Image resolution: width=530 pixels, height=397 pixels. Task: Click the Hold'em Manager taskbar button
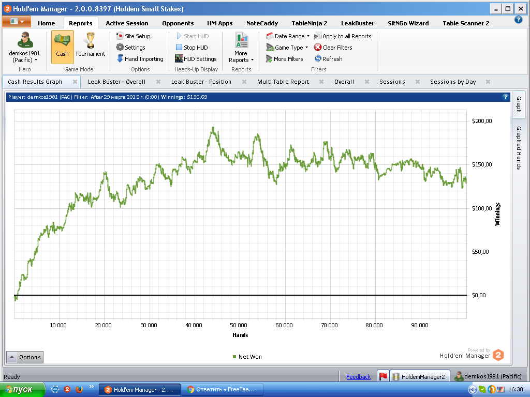click(140, 390)
